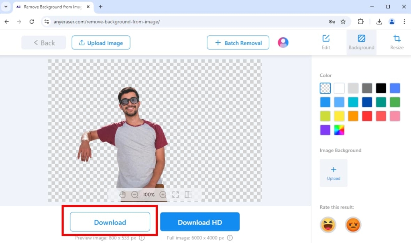411x243 pixels.
Task: Select the Resize tool
Action: 397,42
